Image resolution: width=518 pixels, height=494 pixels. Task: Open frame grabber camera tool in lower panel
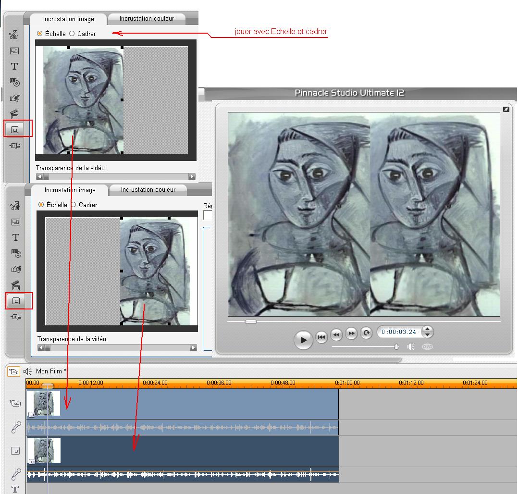pos(16,269)
